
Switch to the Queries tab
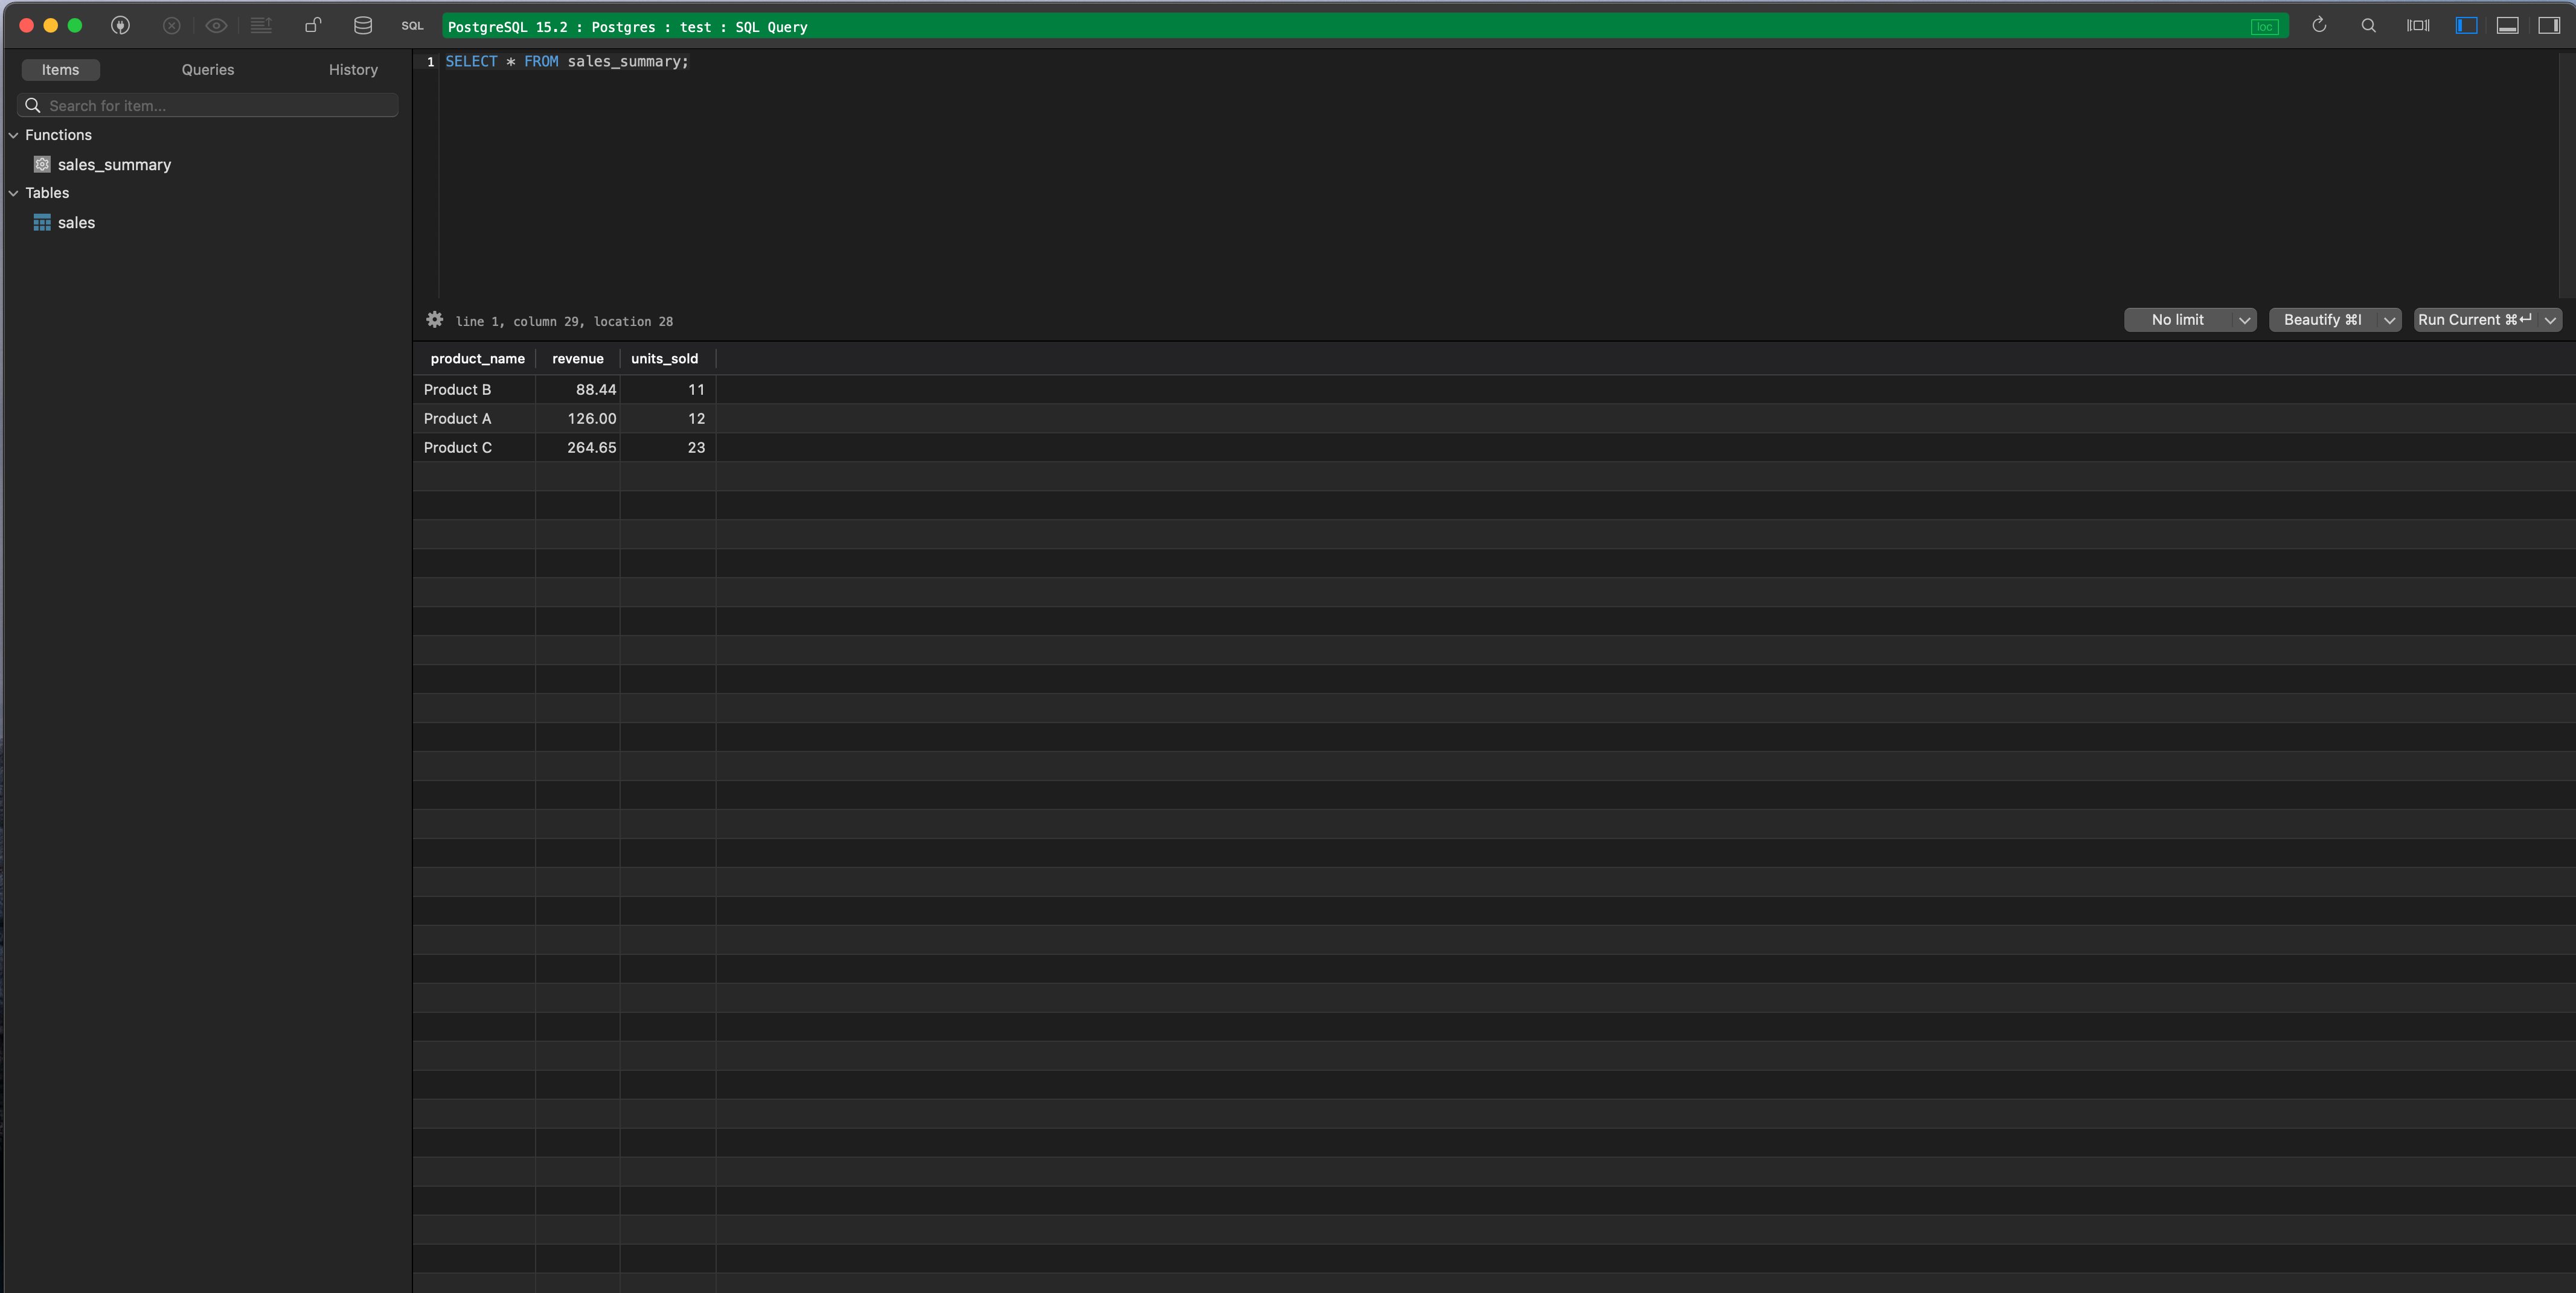(208, 70)
